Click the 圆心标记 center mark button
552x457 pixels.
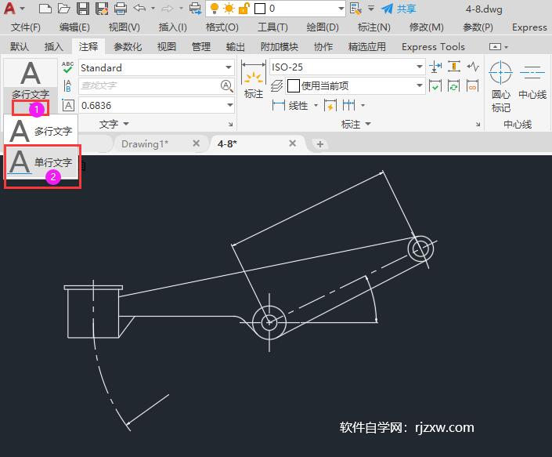tap(500, 87)
